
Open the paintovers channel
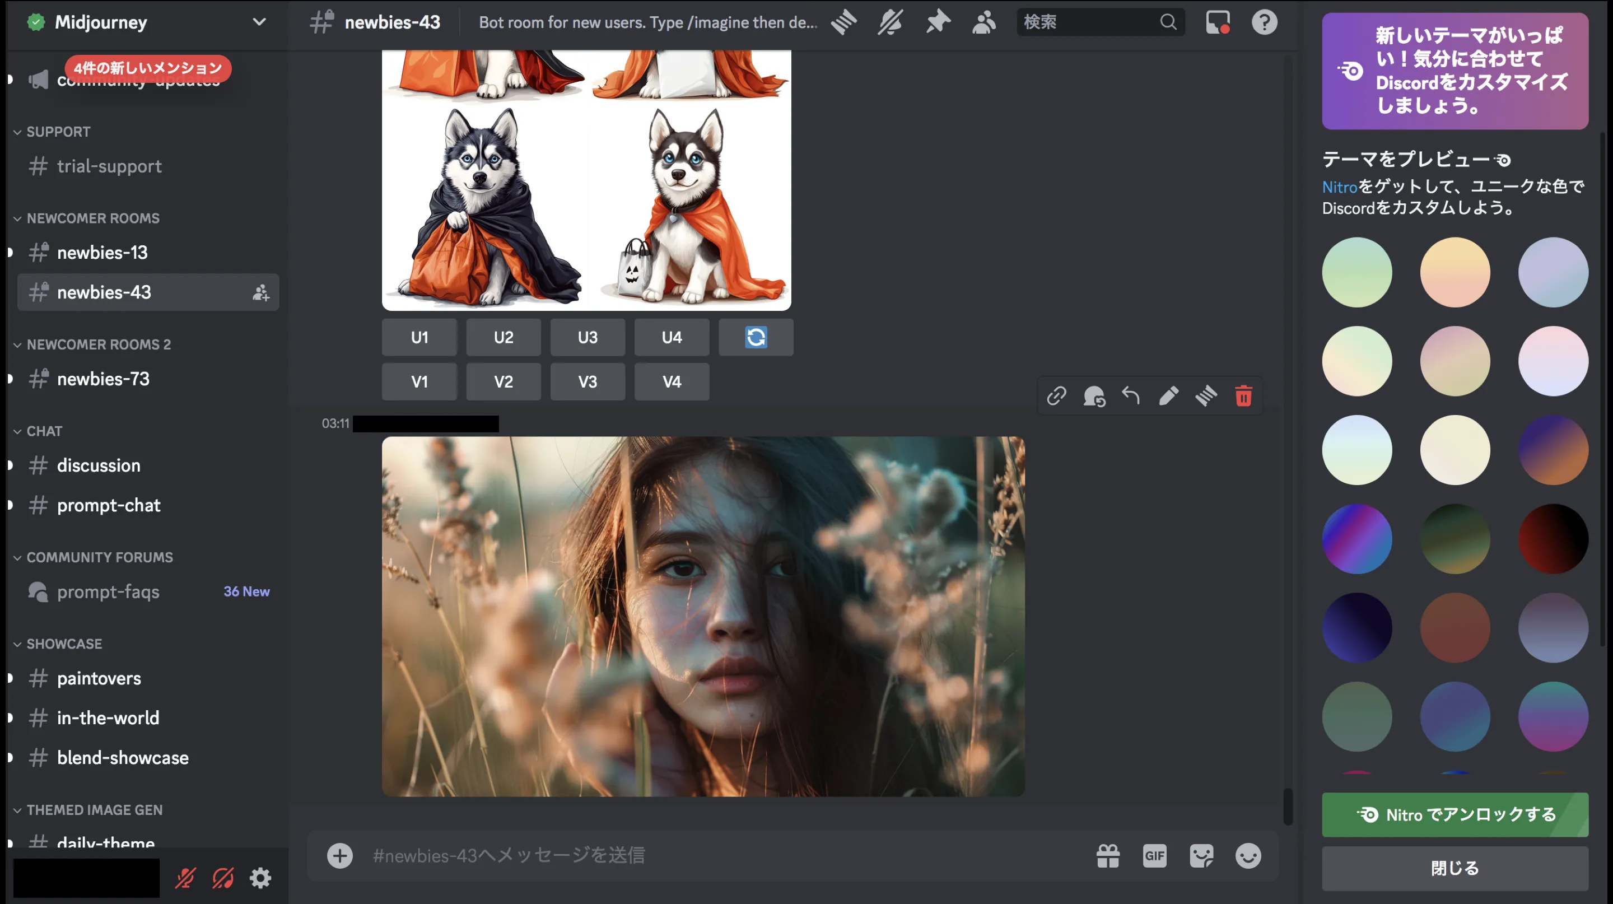[x=148, y=678]
